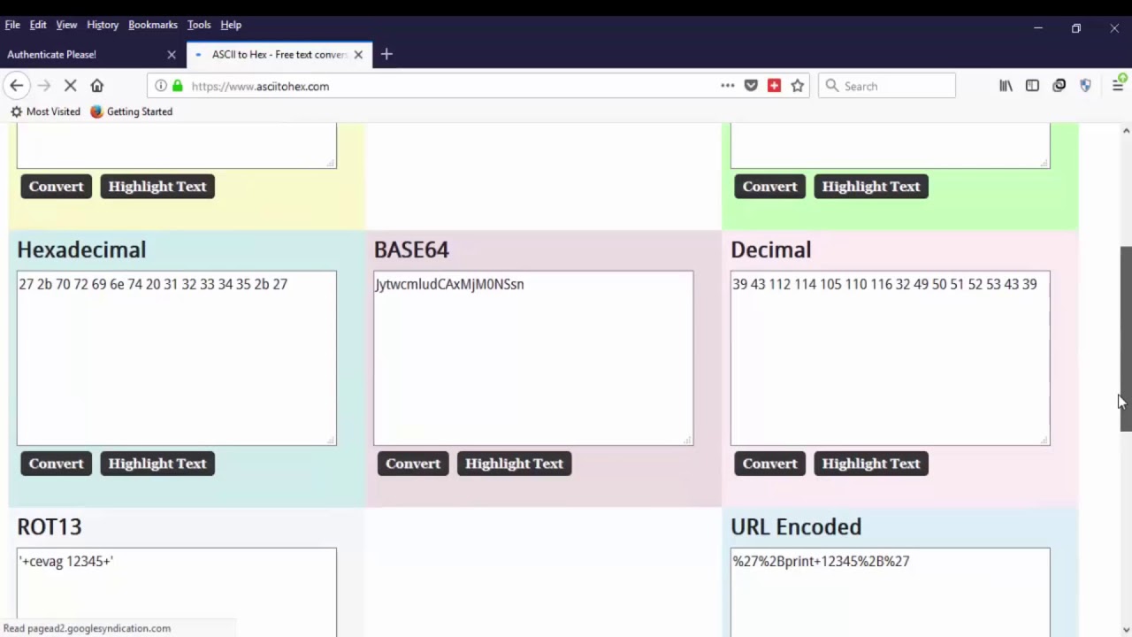The image size is (1132, 637).
Task: Click Highlight Text under Hexadecimal box
Action: point(157,464)
